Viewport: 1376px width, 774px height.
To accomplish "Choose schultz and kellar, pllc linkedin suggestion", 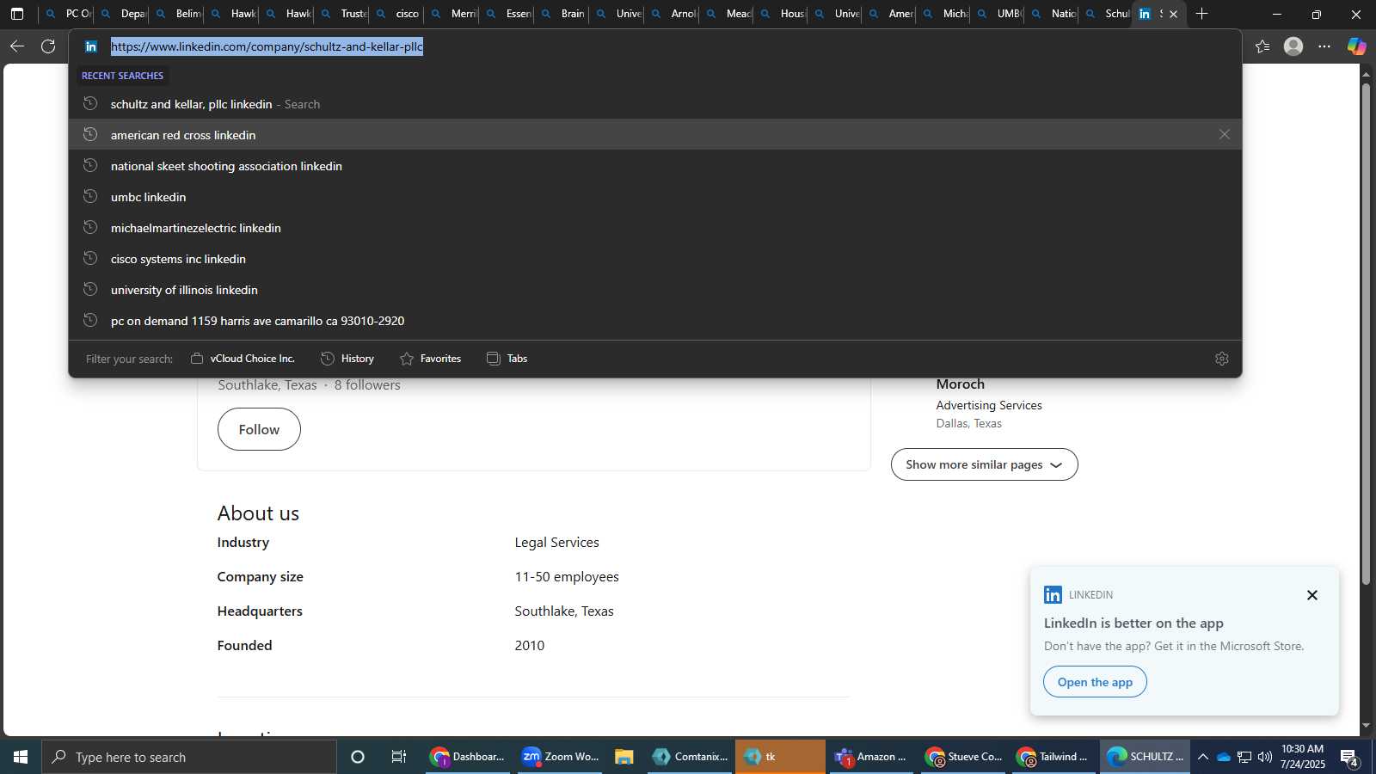I will click(655, 104).
